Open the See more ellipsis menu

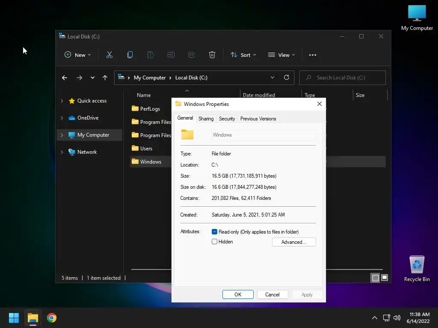[x=313, y=55]
